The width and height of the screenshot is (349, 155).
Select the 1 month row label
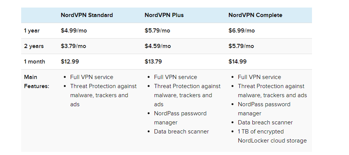[34, 61]
